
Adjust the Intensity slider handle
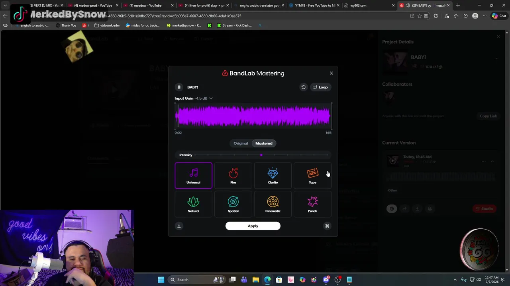point(261,155)
